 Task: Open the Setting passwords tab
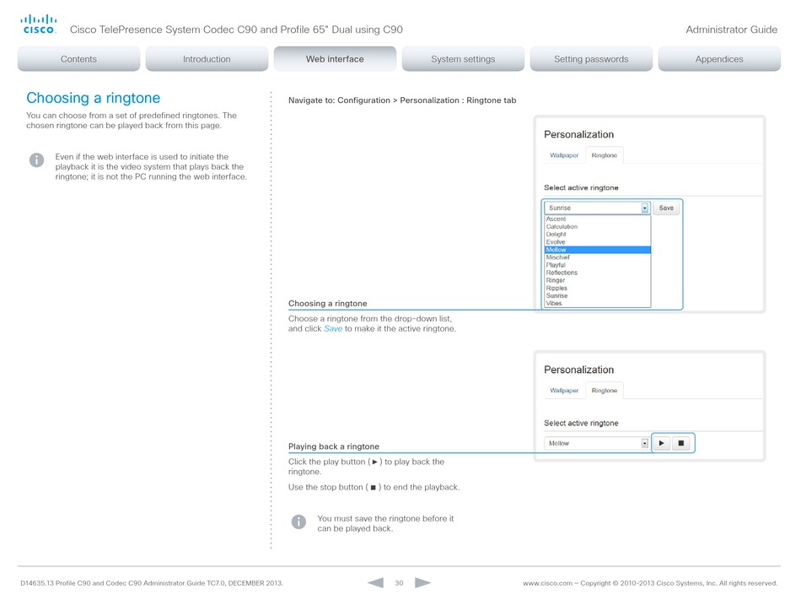[x=592, y=59]
